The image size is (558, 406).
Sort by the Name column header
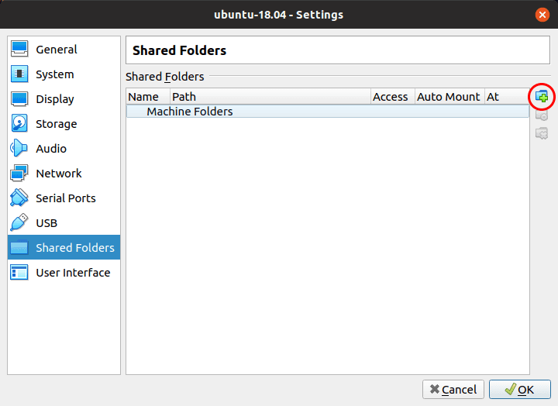pyautogui.click(x=148, y=96)
